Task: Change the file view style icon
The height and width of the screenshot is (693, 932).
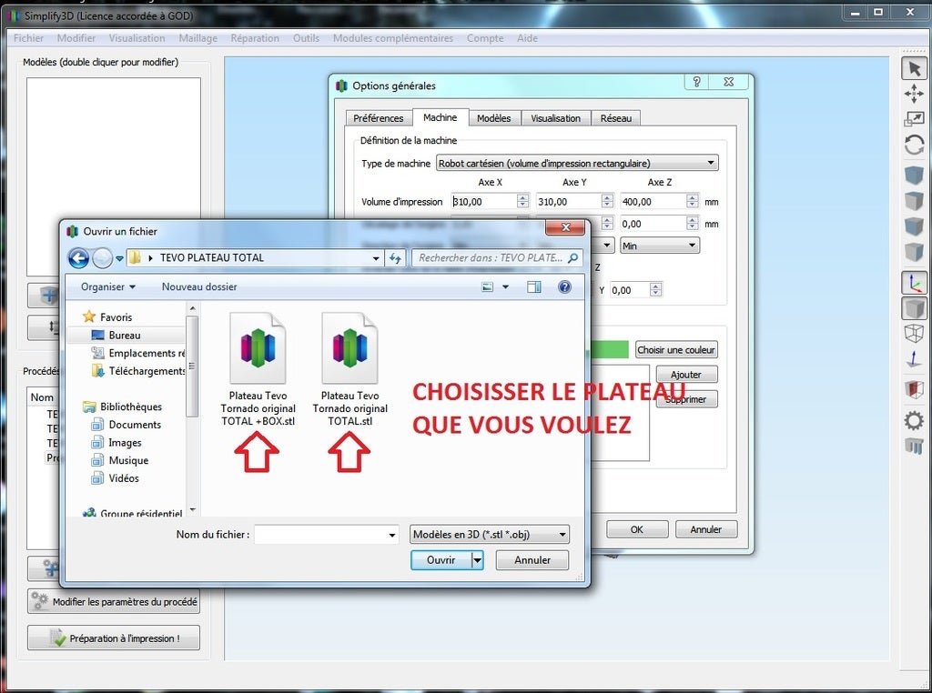Action: (x=488, y=286)
